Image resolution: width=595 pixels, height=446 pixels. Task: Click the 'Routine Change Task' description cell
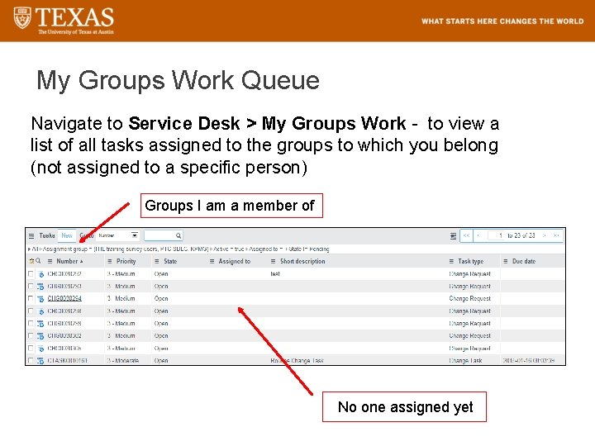point(297,361)
